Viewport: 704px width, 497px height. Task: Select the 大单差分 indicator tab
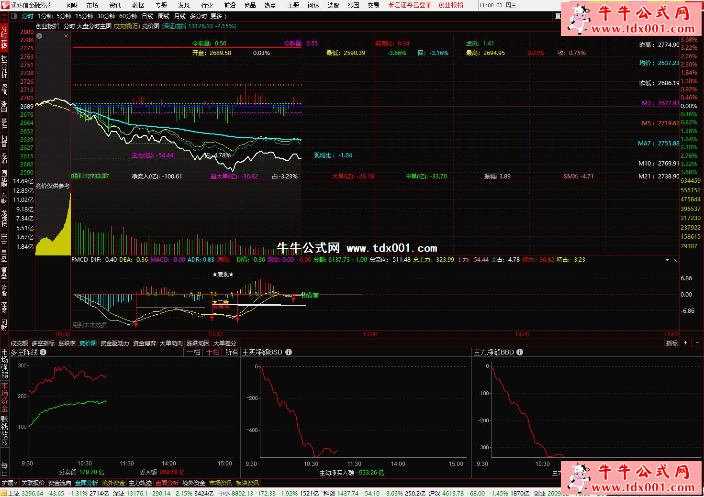coord(224,343)
